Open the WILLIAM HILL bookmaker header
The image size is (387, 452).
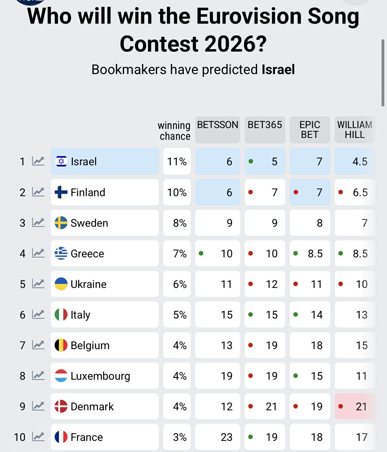355,130
